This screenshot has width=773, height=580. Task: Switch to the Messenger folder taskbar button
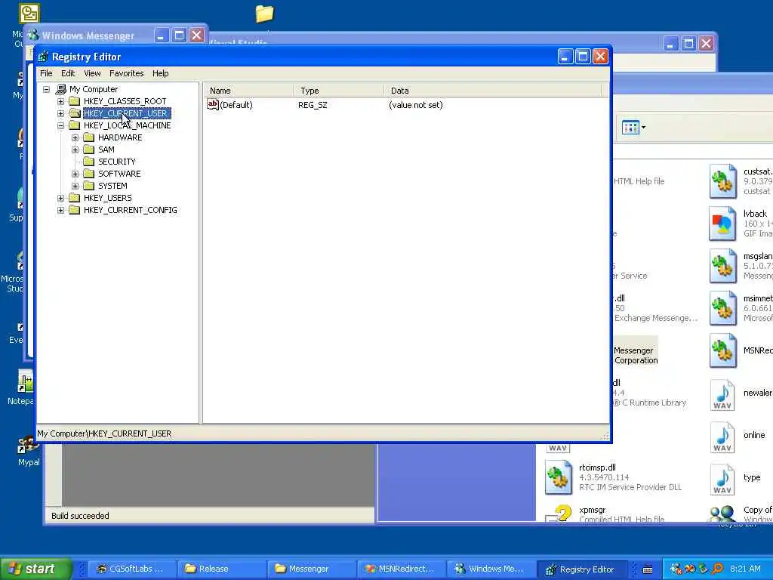click(x=312, y=569)
